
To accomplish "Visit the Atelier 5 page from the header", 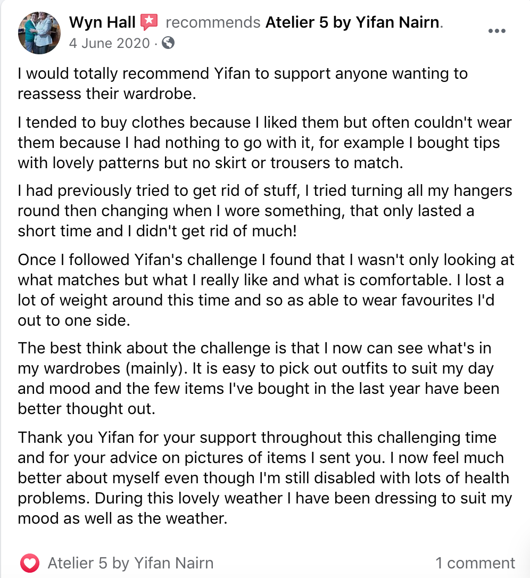I will coord(353,22).
